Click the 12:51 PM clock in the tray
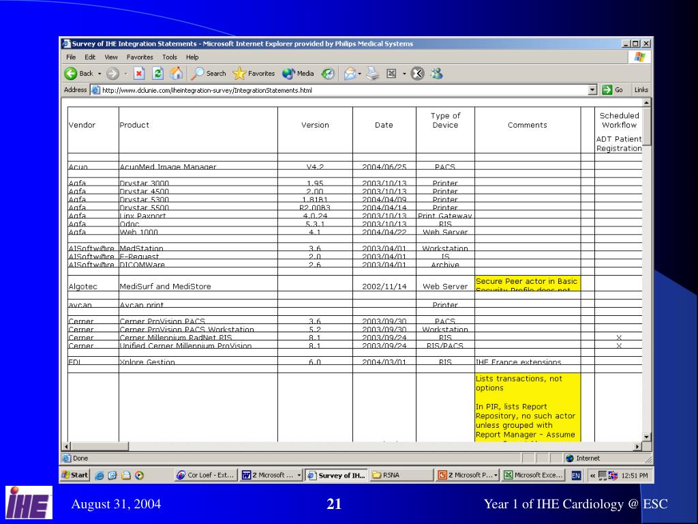The width and height of the screenshot is (698, 524). pos(635,476)
